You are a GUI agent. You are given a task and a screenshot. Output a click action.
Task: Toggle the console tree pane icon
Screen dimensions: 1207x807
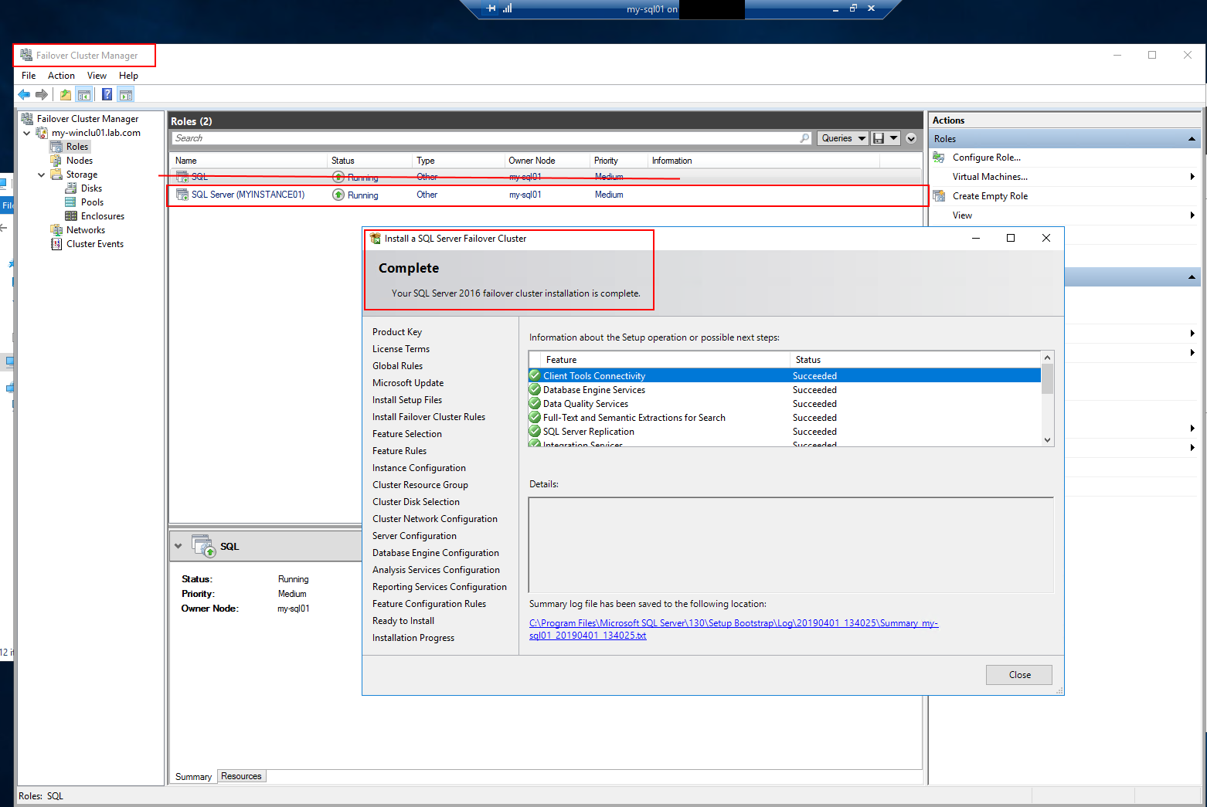coord(84,94)
